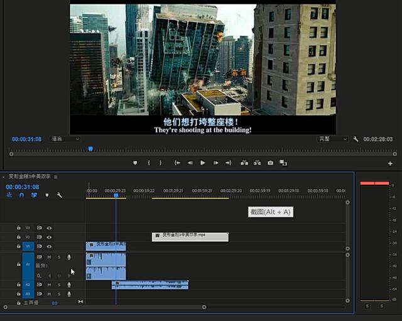The width and height of the screenshot is (402, 321).
Task: Open the sequence panel menu beside the tab title
Action: pyautogui.click(x=56, y=177)
